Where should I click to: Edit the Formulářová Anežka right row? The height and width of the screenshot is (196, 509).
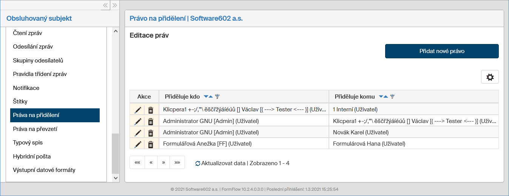click(x=138, y=144)
